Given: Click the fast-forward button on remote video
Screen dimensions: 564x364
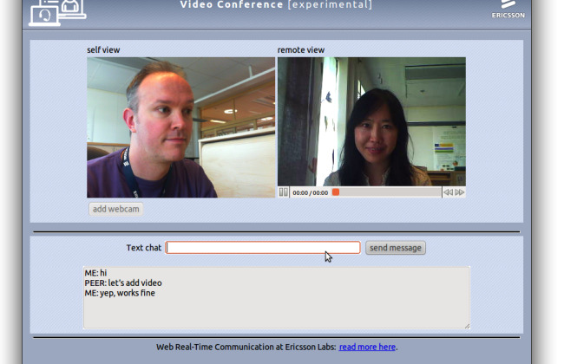Looking at the screenshot, I should [x=459, y=192].
